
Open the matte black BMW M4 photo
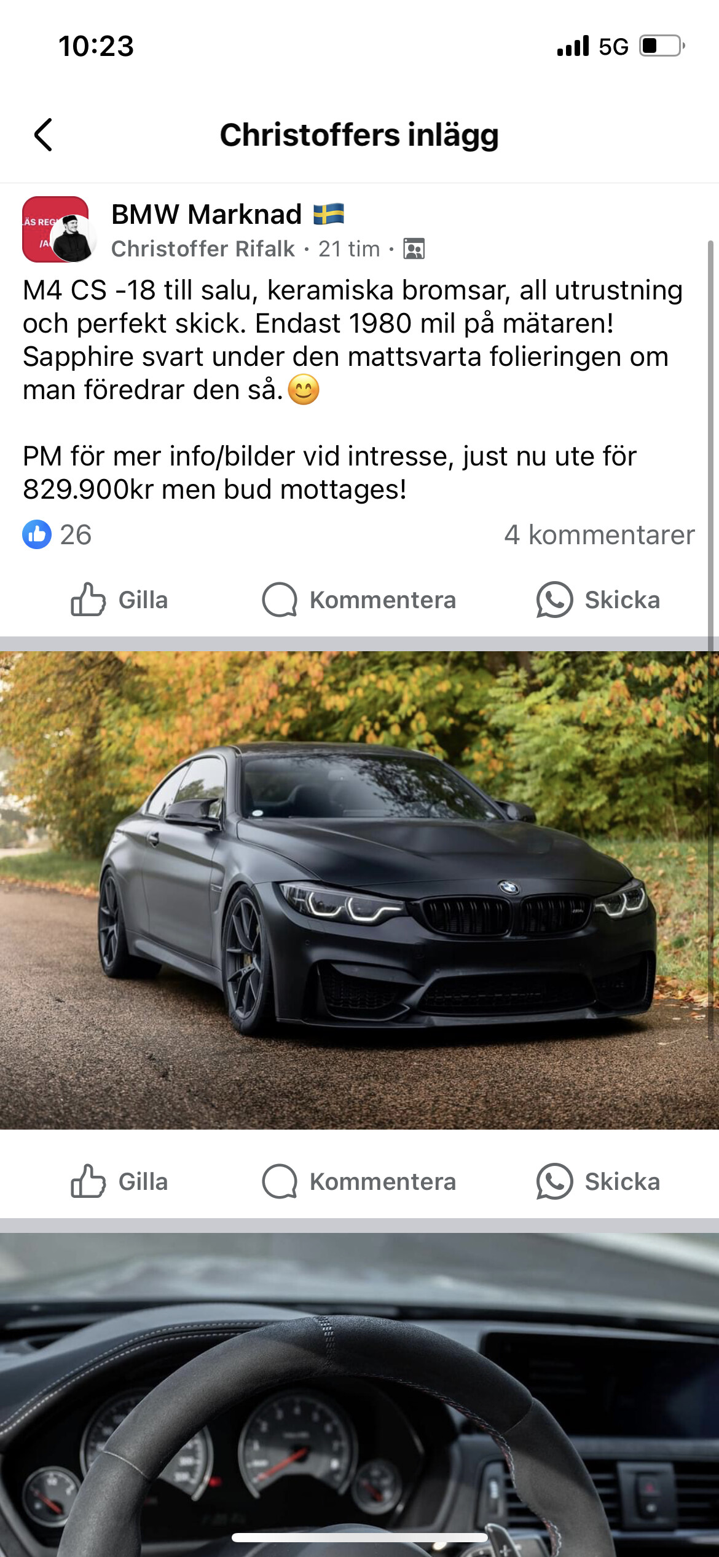[359, 890]
